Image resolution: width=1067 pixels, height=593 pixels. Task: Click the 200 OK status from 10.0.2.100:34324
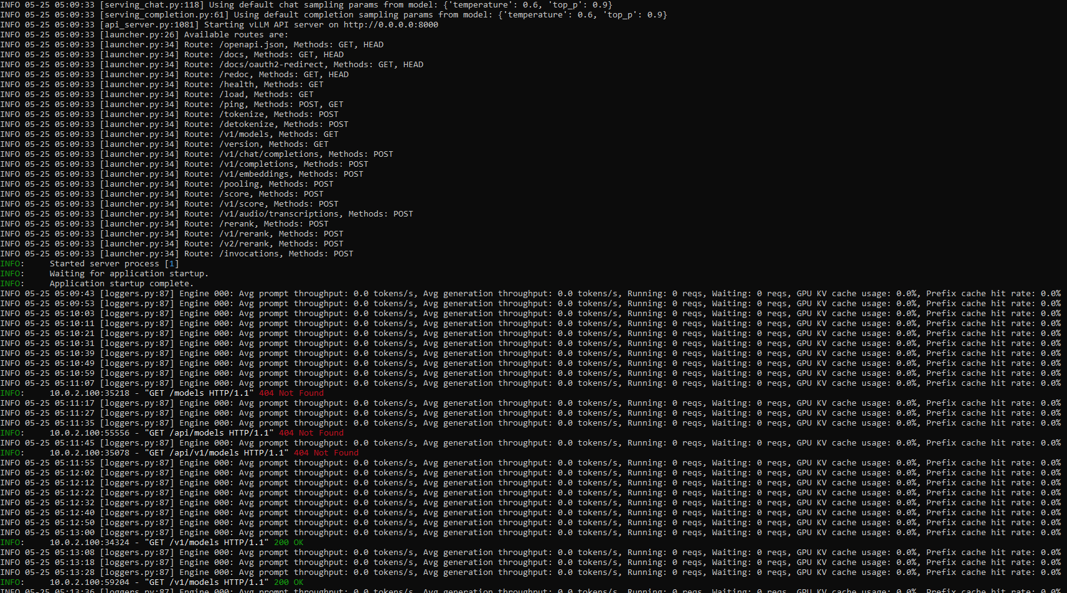click(x=288, y=543)
